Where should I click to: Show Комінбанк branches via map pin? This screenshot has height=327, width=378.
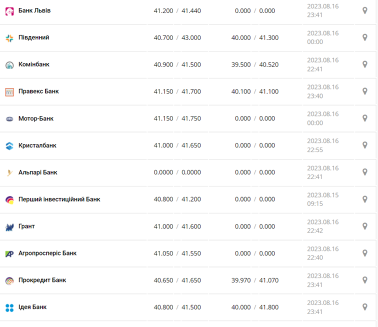pyautogui.click(x=365, y=64)
